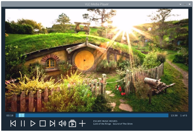Click the '1 of 5' track counter
Screen dimensions: 194x132
pos(184,116)
